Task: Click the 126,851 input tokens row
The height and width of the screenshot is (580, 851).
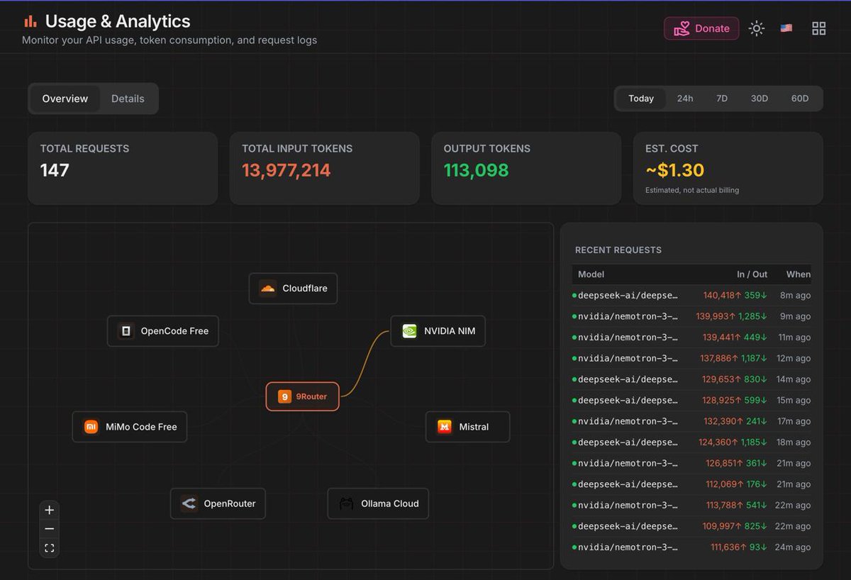Action: (691, 463)
